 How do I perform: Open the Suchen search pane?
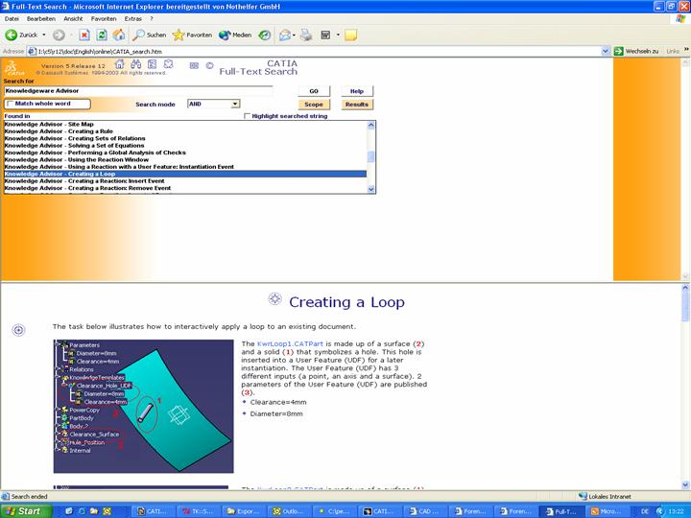pos(150,35)
